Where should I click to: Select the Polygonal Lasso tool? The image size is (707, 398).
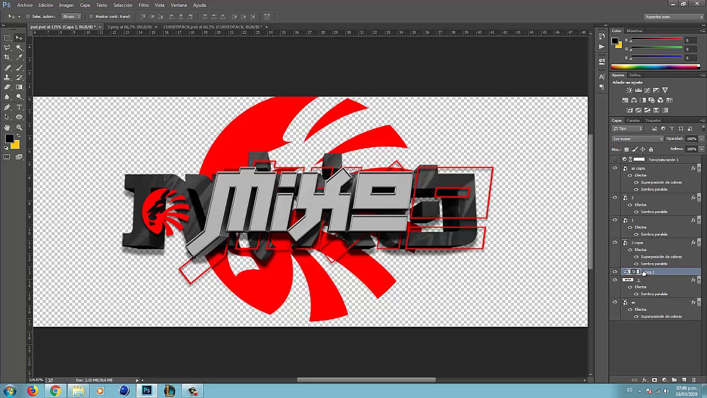[x=7, y=48]
